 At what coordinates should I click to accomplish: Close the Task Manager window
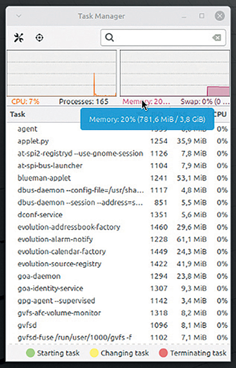point(220,16)
